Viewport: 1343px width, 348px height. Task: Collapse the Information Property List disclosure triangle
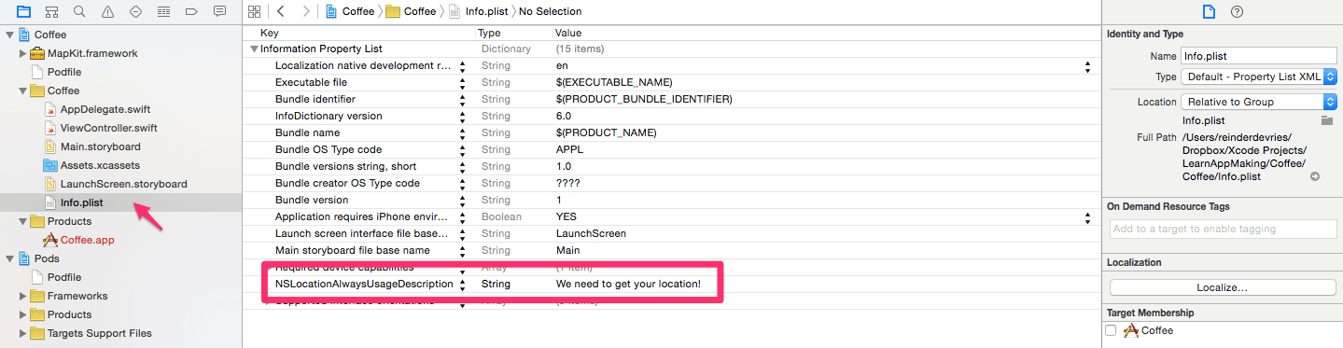point(254,49)
